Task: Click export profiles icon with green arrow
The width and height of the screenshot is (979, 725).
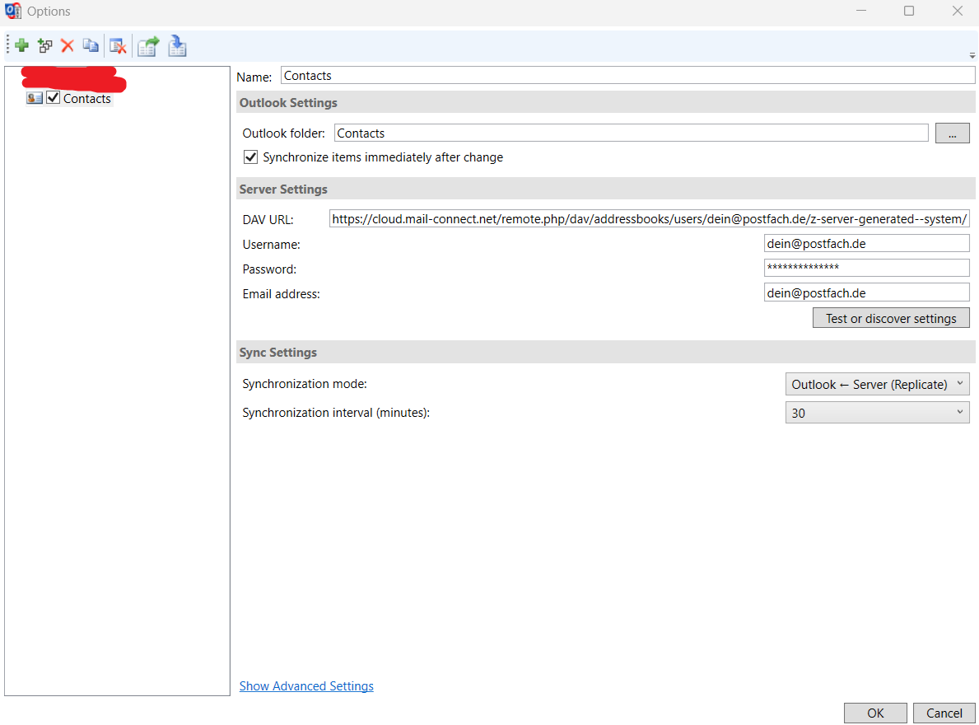Action: [148, 46]
